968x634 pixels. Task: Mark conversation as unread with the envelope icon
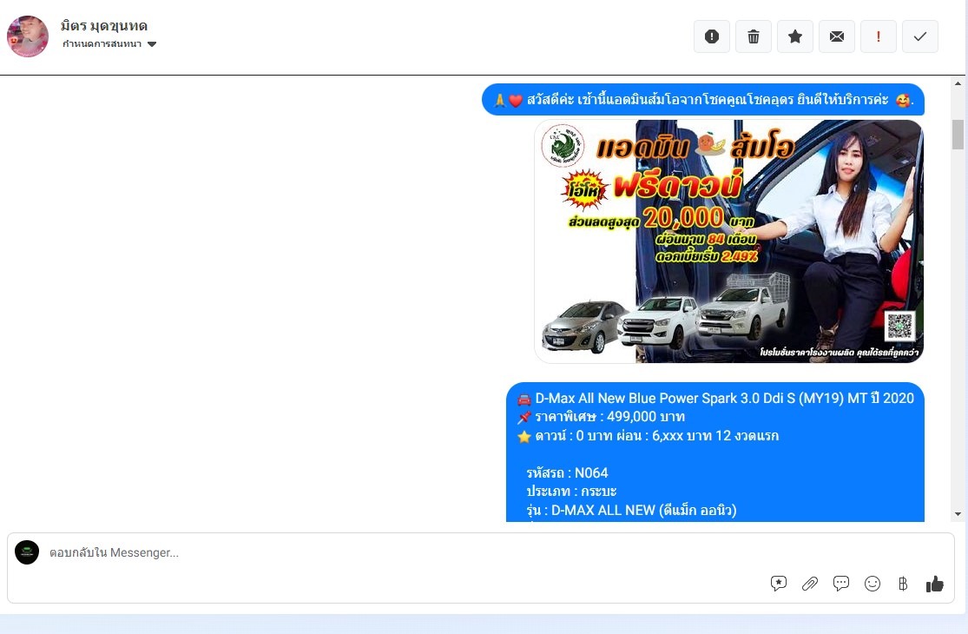pos(837,36)
